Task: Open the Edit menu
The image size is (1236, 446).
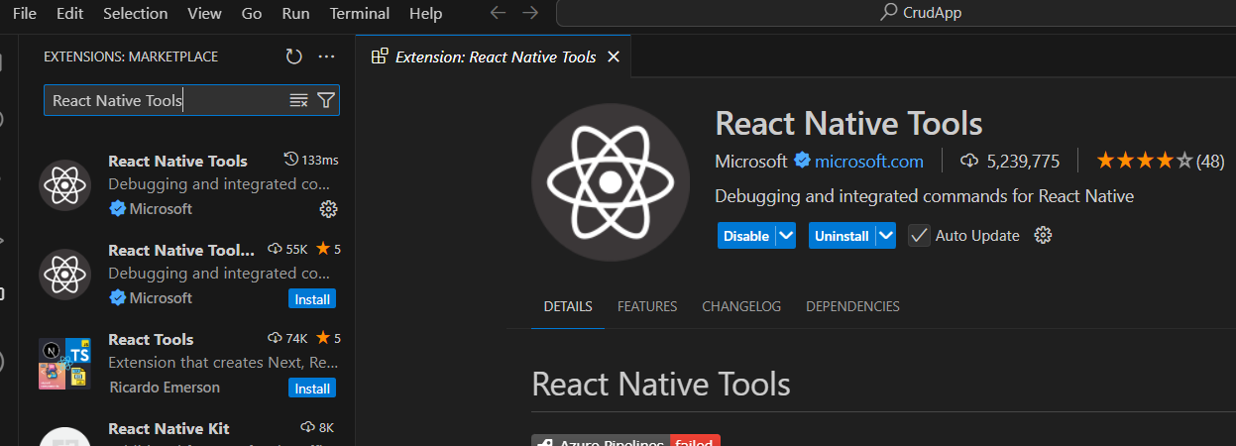Action: (x=70, y=14)
